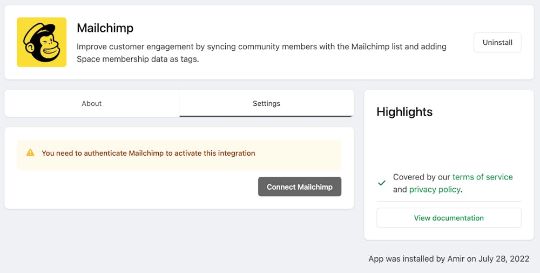Screen dimensions: 540x273
Task: Click the authenticate Mailchimp warning message
Action: tap(148, 153)
